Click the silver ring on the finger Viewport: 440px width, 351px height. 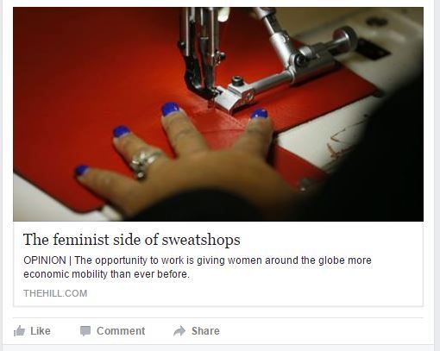(x=144, y=163)
